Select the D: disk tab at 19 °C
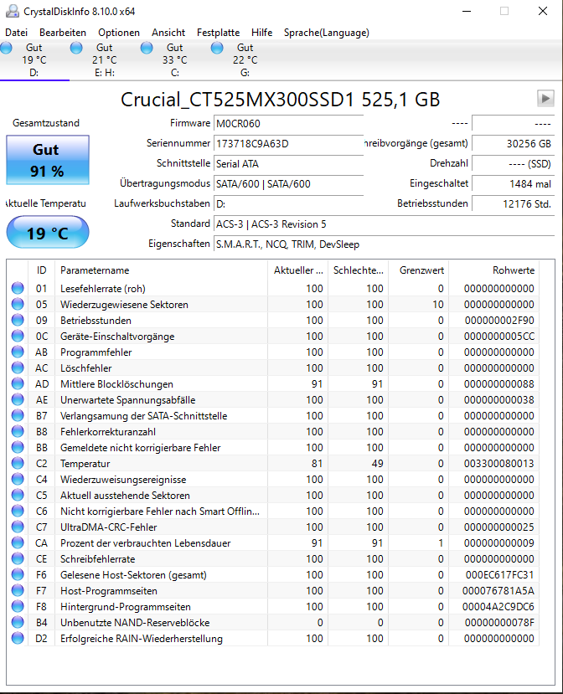The height and width of the screenshot is (694, 563). pos(34,59)
